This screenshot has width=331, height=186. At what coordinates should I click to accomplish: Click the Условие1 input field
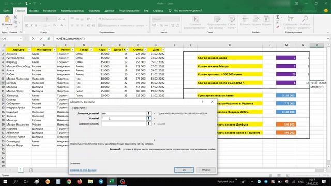pyautogui.click(x=124, y=118)
